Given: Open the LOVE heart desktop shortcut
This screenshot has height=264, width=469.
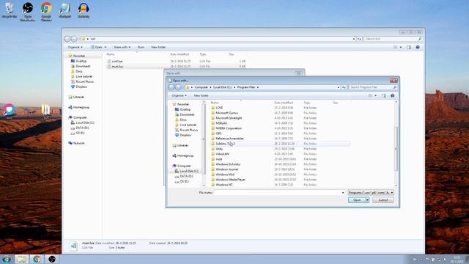Looking at the screenshot, I should [9, 111].
